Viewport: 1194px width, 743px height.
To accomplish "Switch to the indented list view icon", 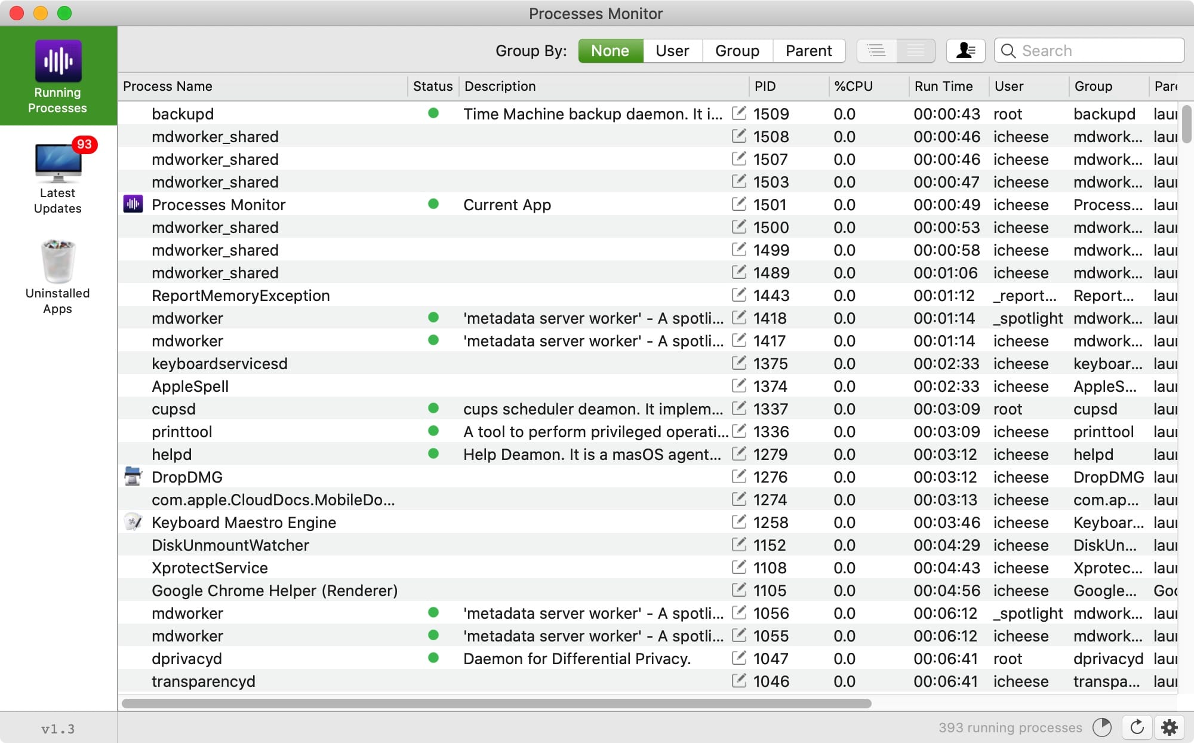I will [876, 51].
